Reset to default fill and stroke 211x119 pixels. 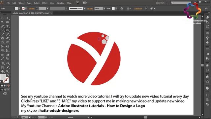(x=1, y=82)
